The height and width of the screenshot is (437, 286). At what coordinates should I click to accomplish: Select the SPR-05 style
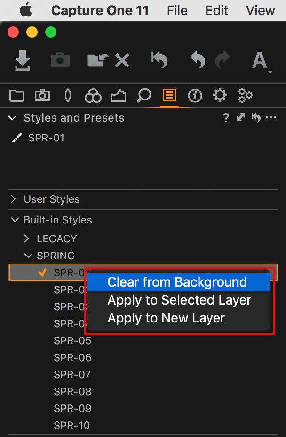click(x=72, y=340)
